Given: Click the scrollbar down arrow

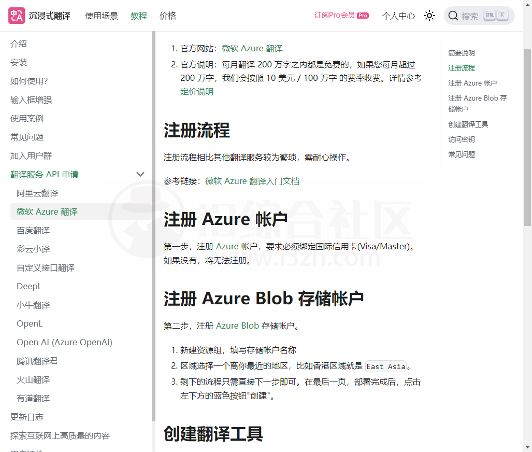Looking at the screenshot, I should 527,447.
